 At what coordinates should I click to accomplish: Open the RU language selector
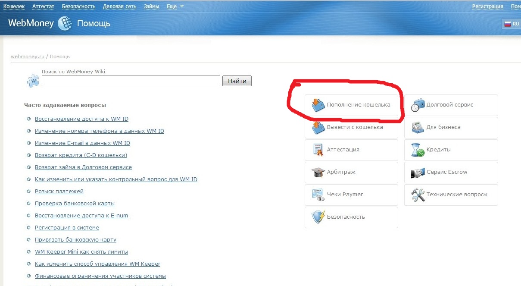point(512,24)
